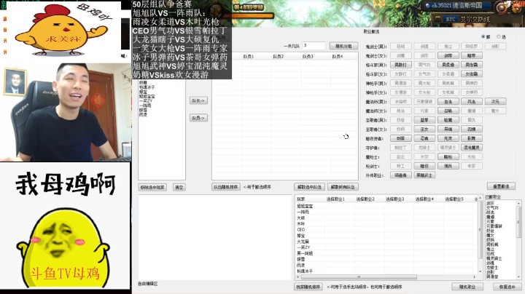Toggle the 血法 class button
The image size is (525, 294).
[x=448, y=102]
